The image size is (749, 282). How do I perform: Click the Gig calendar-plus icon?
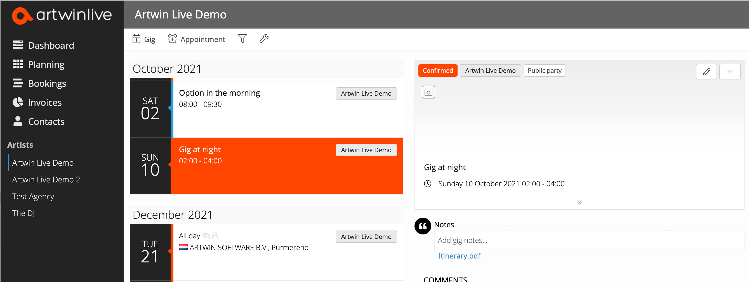coord(136,39)
